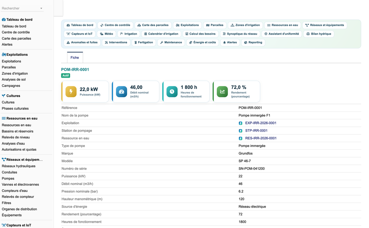Click the antenna icon beside Capteurs et IoT header
Image resolution: width=369 pixels, height=228 pixels.
click(x=4, y=225)
